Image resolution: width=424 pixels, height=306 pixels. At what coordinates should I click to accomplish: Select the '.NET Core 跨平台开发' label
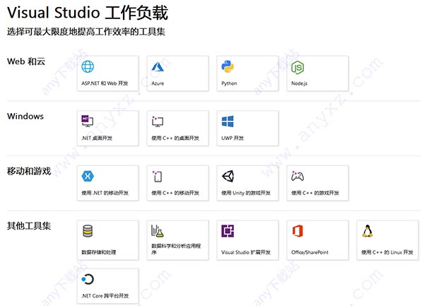click(105, 295)
